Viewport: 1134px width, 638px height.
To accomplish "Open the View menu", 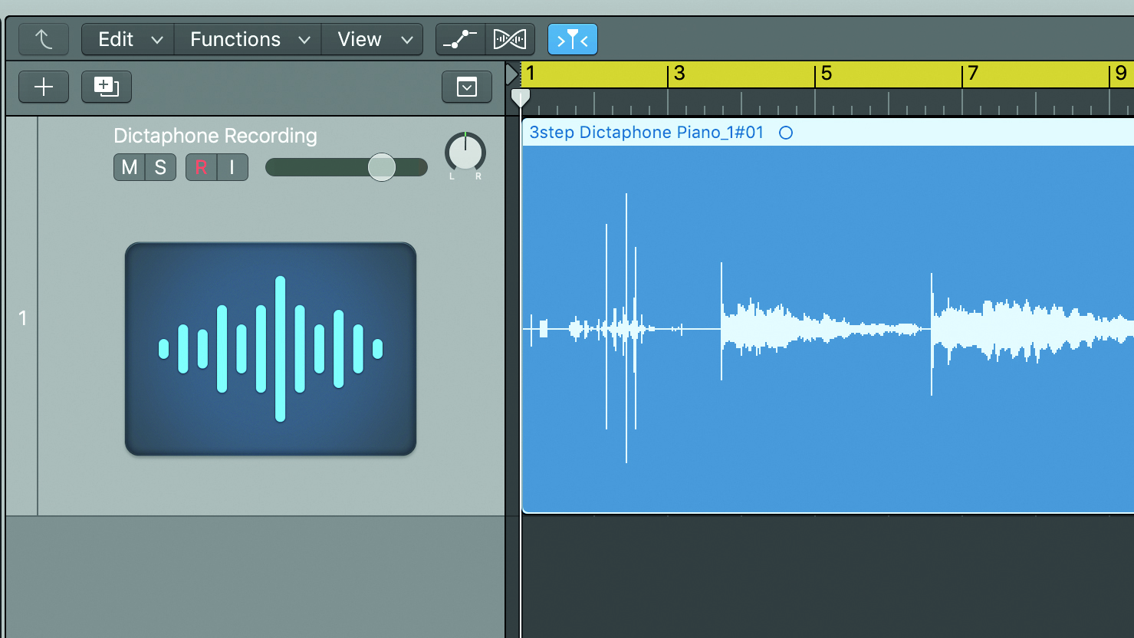I will coord(372,39).
